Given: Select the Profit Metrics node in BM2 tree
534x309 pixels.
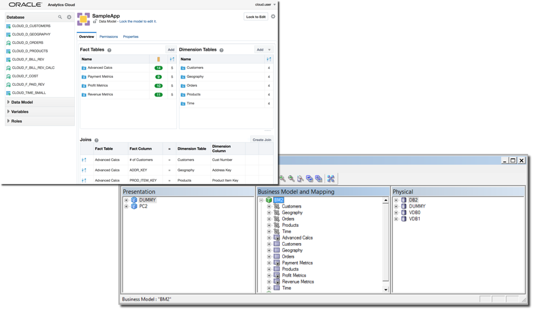Looking at the screenshot, I should [x=294, y=275].
